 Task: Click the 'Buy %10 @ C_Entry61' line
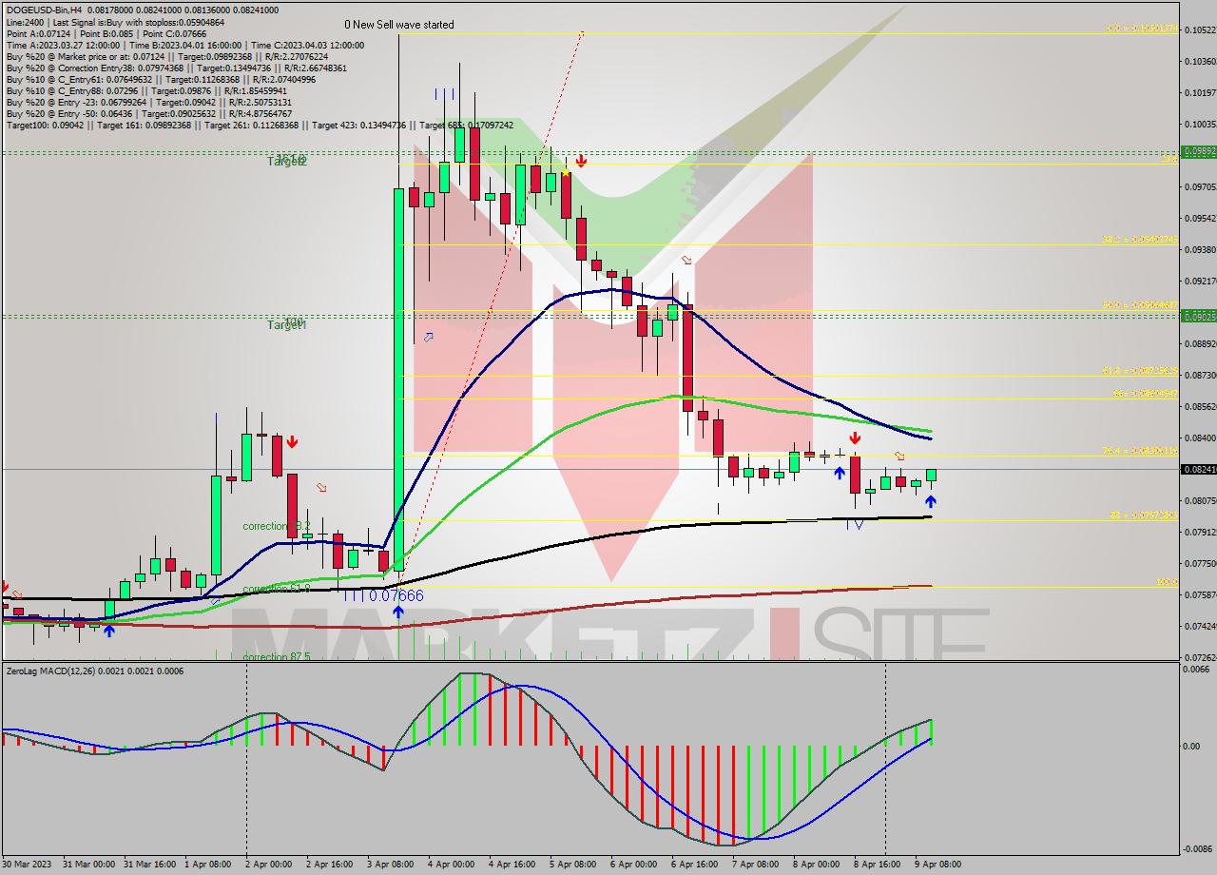(161, 79)
